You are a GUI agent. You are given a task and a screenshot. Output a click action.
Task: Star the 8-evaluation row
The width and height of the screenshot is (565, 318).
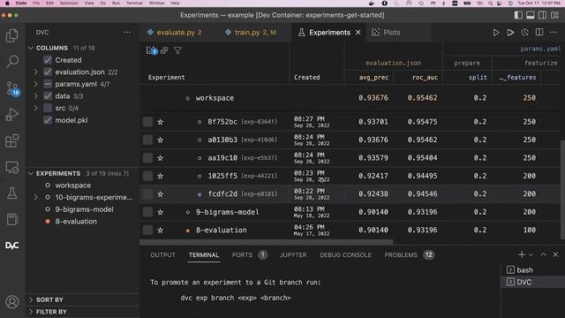pos(160,230)
